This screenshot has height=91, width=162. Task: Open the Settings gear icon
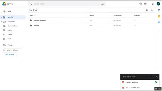145,4
